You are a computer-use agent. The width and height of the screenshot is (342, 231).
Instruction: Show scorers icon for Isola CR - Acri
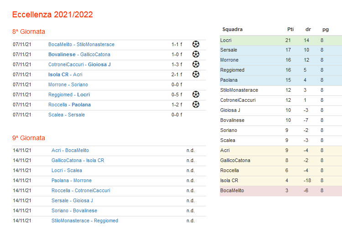pyautogui.click(x=196, y=74)
